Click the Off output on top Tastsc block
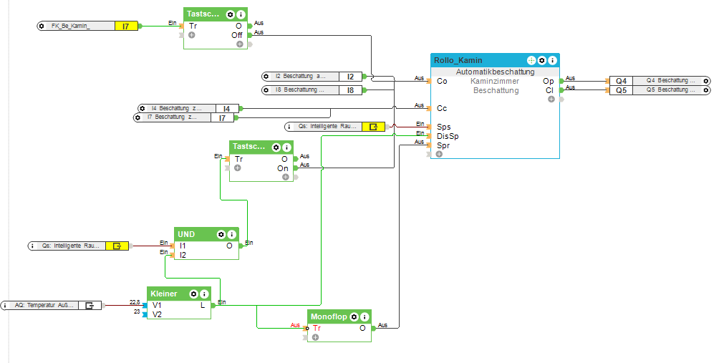Viewport: 724px width, 363px height. tap(237, 35)
